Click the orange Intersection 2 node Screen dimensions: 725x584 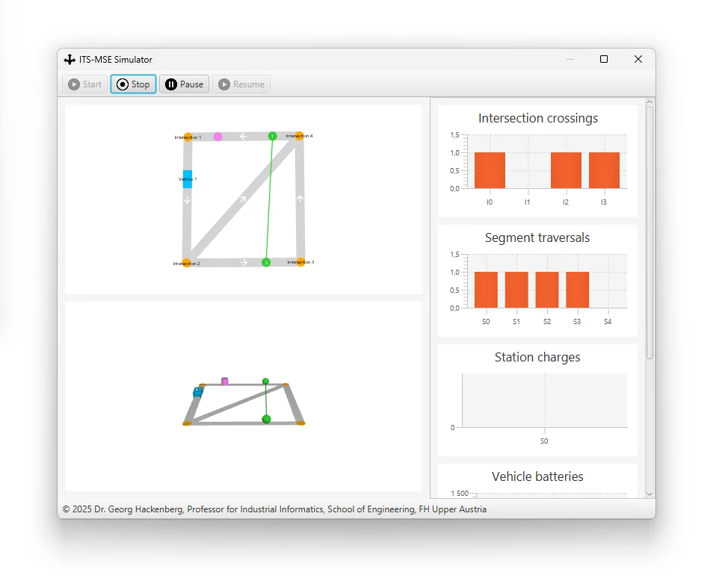click(186, 263)
